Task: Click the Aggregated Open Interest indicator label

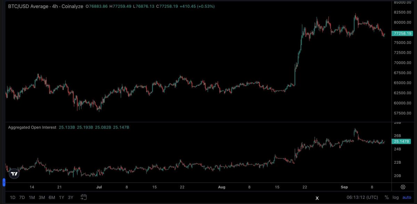Action: point(32,127)
